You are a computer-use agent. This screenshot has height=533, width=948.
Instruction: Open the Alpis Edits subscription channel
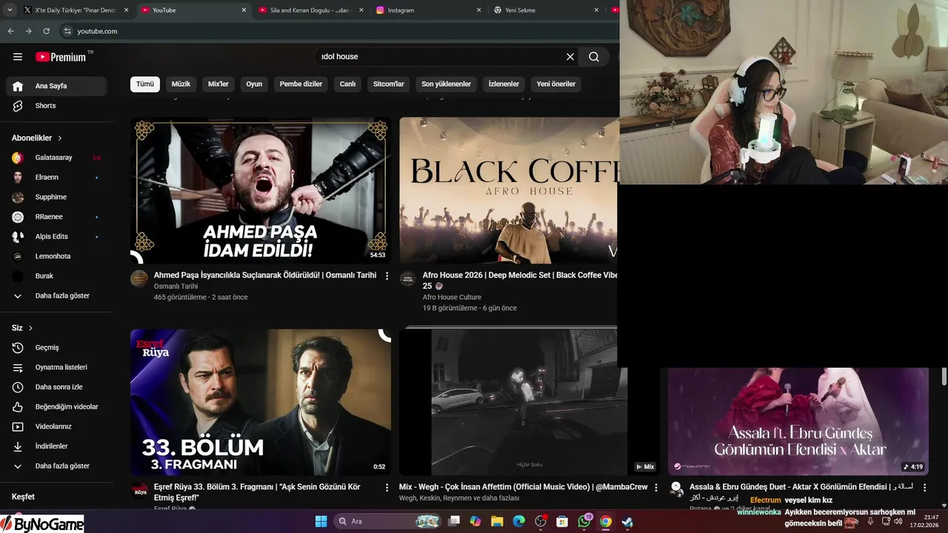56,237
